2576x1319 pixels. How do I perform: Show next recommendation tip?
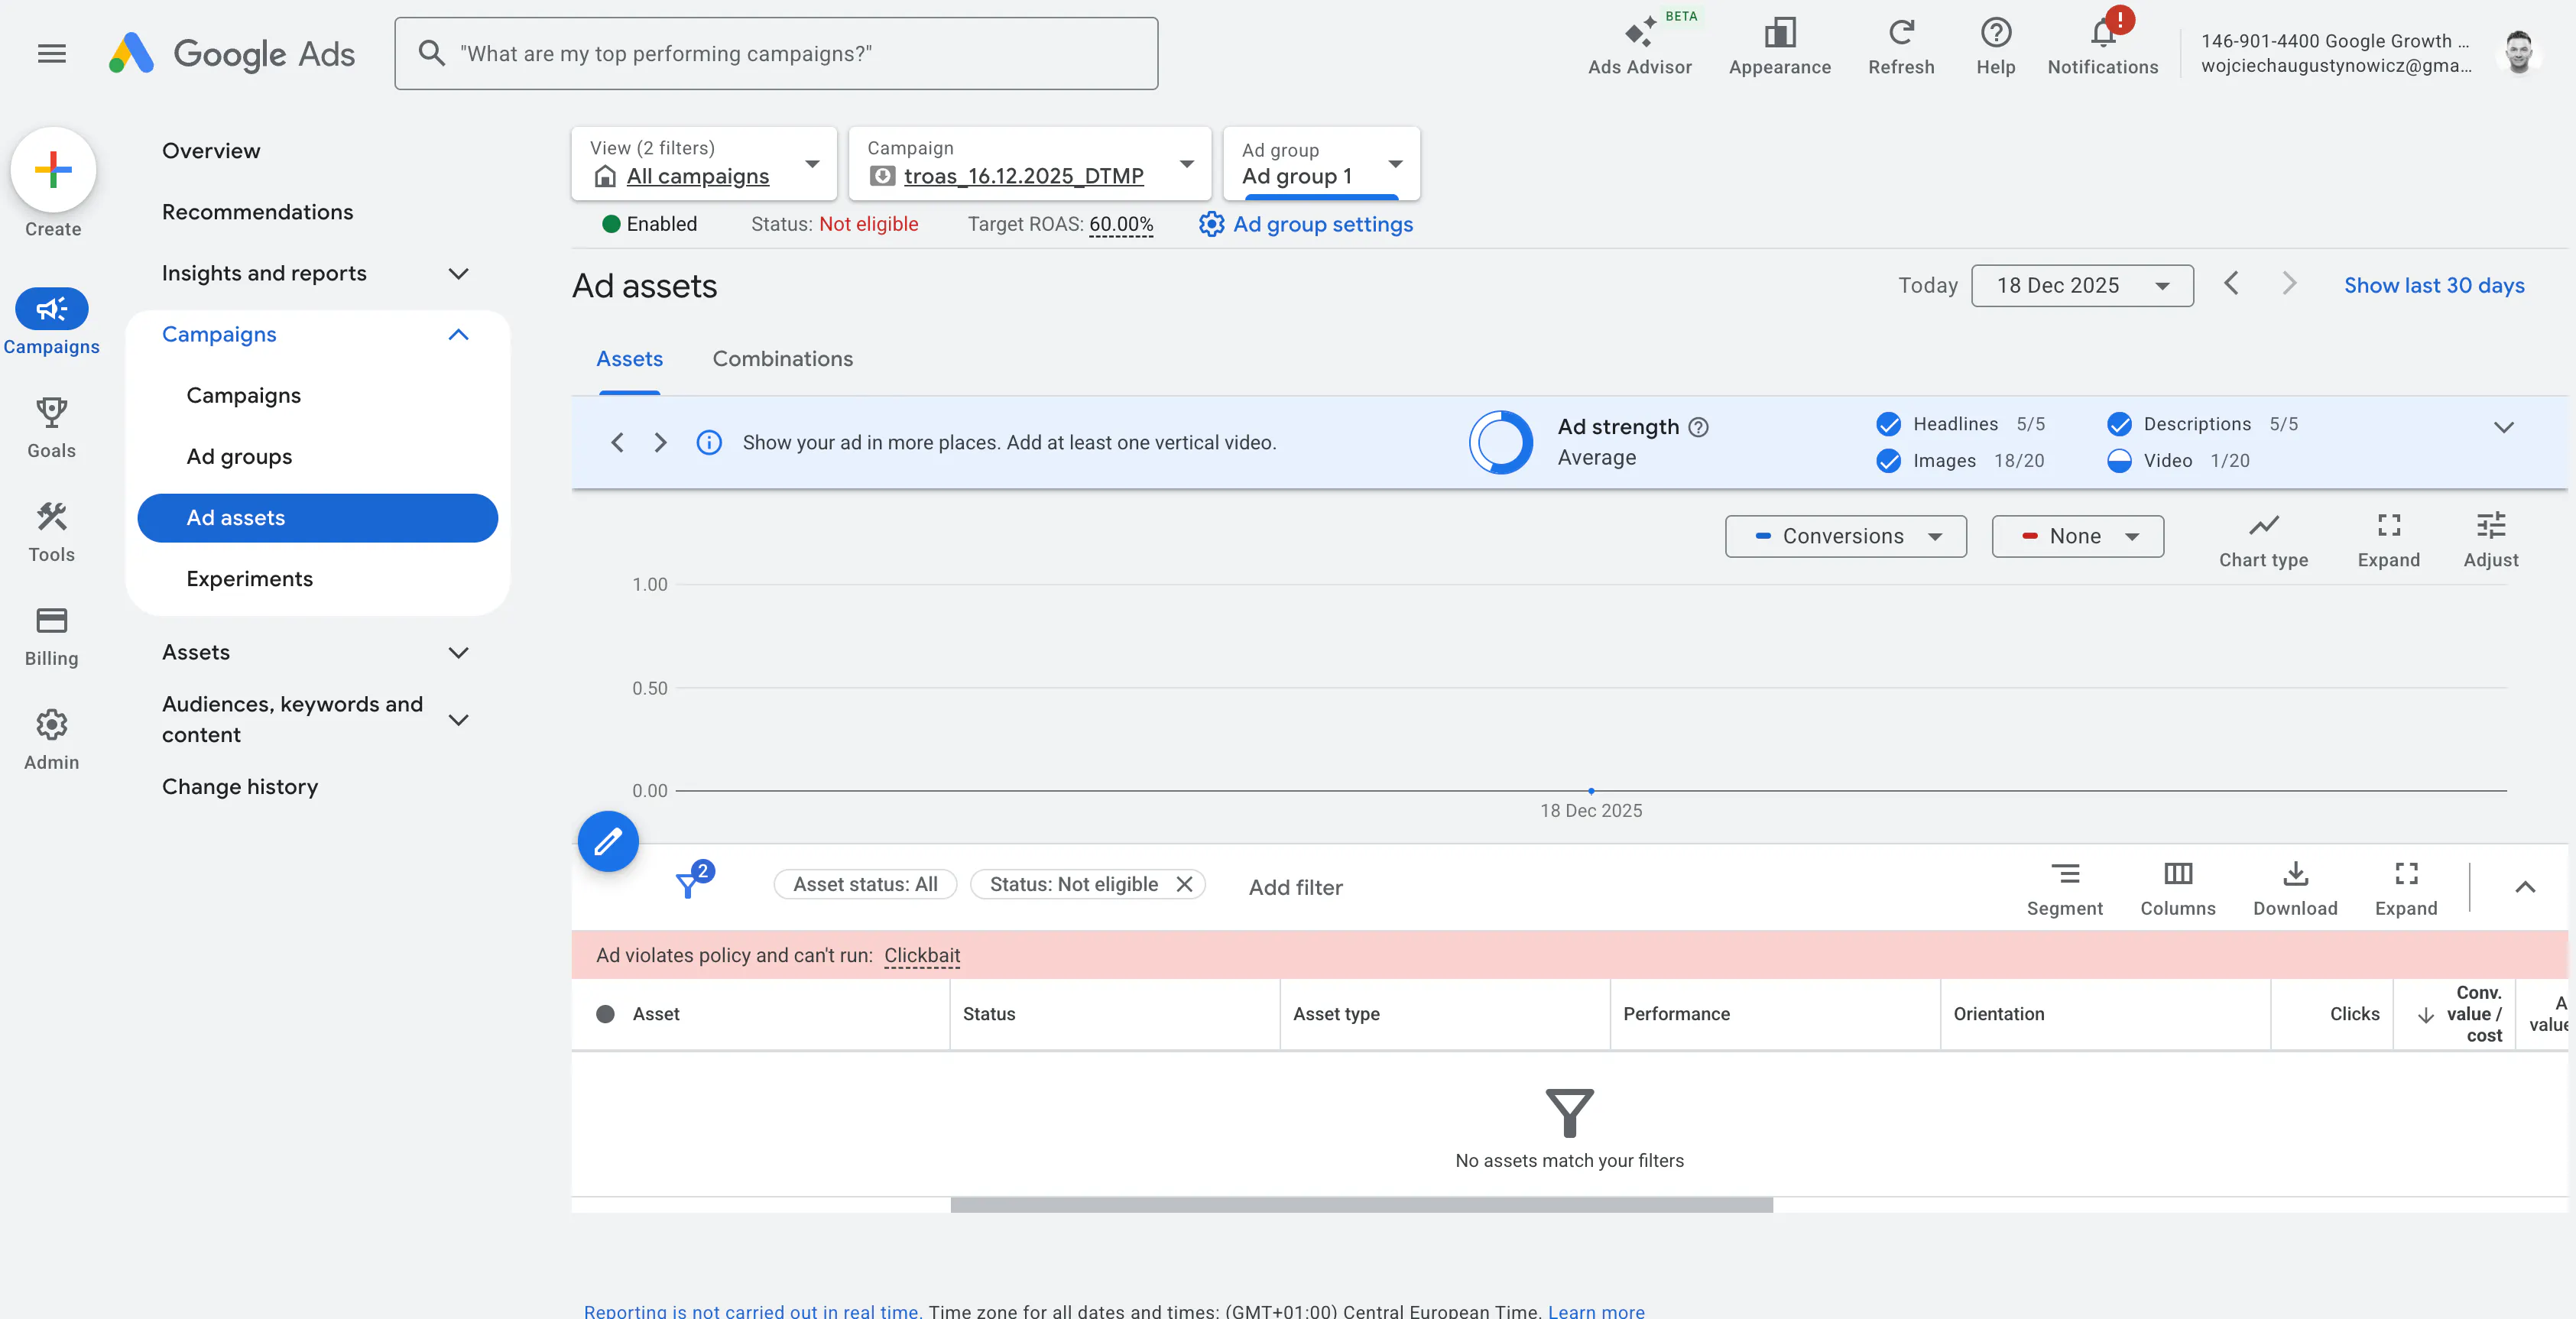click(x=660, y=442)
